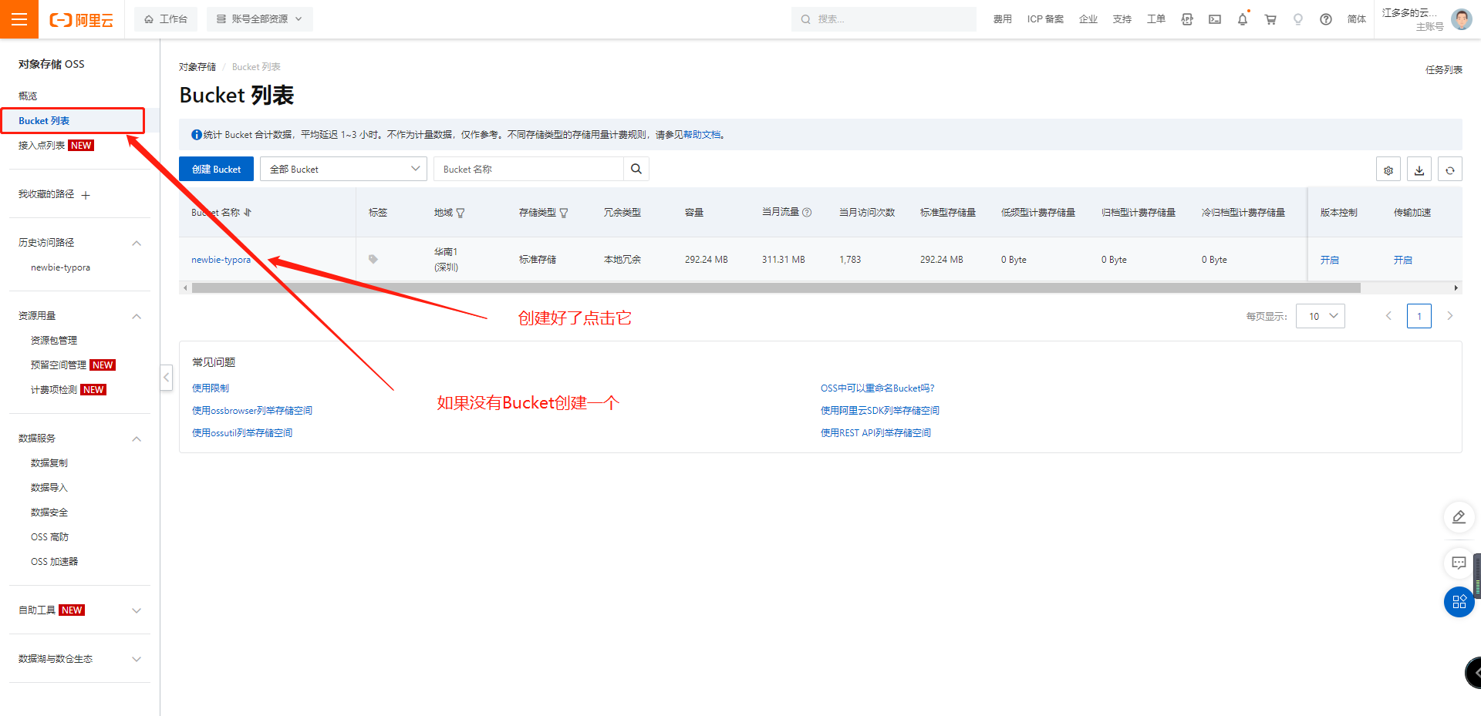This screenshot has height=716, width=1481.
Task: Click the 当月流量 help icon
Action: click(x=807, y=212)
